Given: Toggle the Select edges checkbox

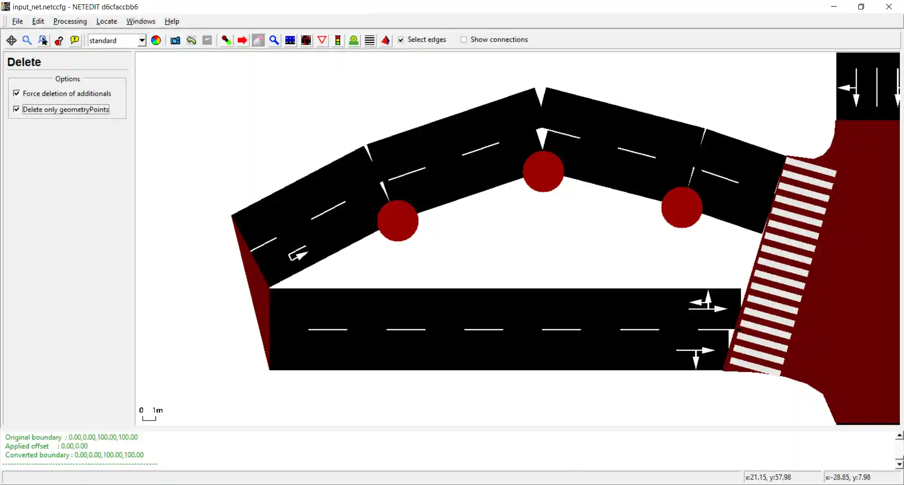Looking at the screenshot, I should click(x=401, y=40).
